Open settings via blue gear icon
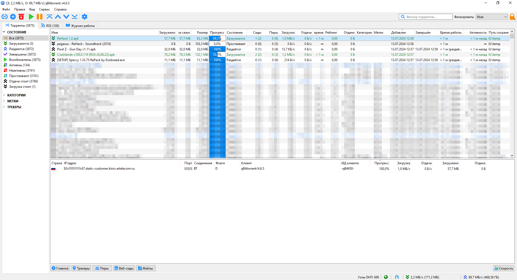 (85, 17)
